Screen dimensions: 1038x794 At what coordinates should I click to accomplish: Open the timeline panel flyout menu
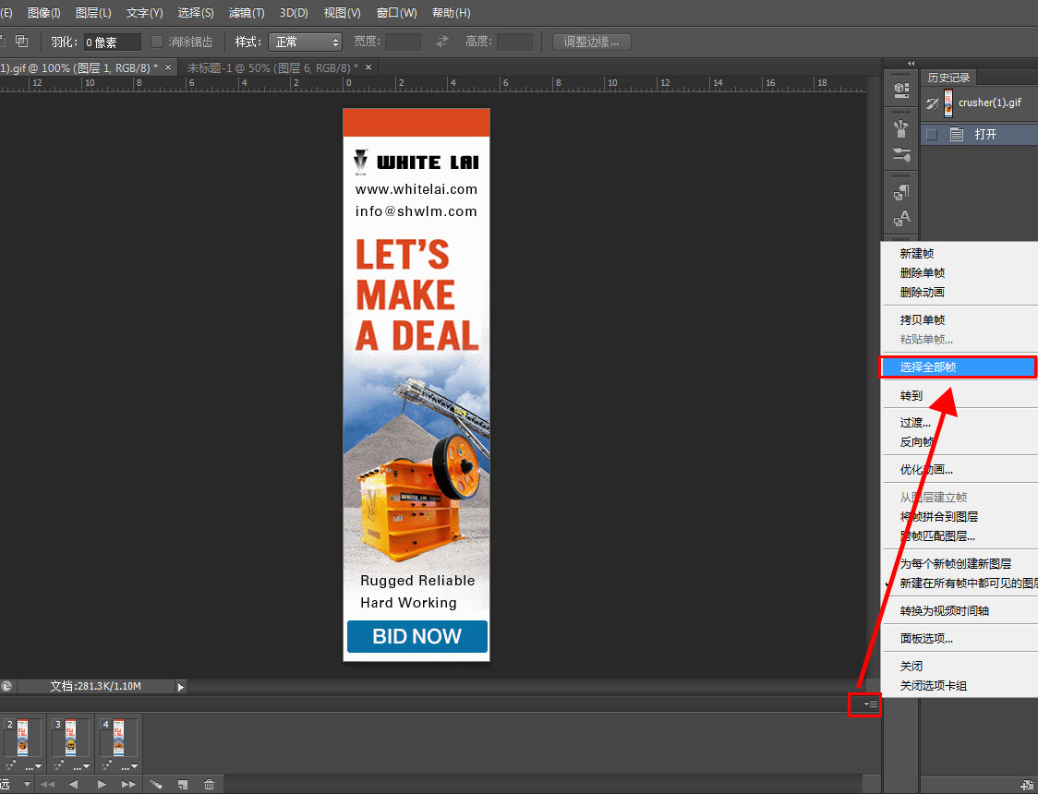(x=871, y=704)
